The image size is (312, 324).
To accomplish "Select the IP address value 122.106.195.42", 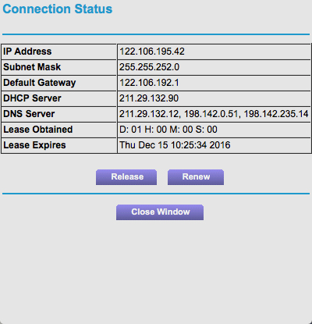I will click(x=152, y=52).
